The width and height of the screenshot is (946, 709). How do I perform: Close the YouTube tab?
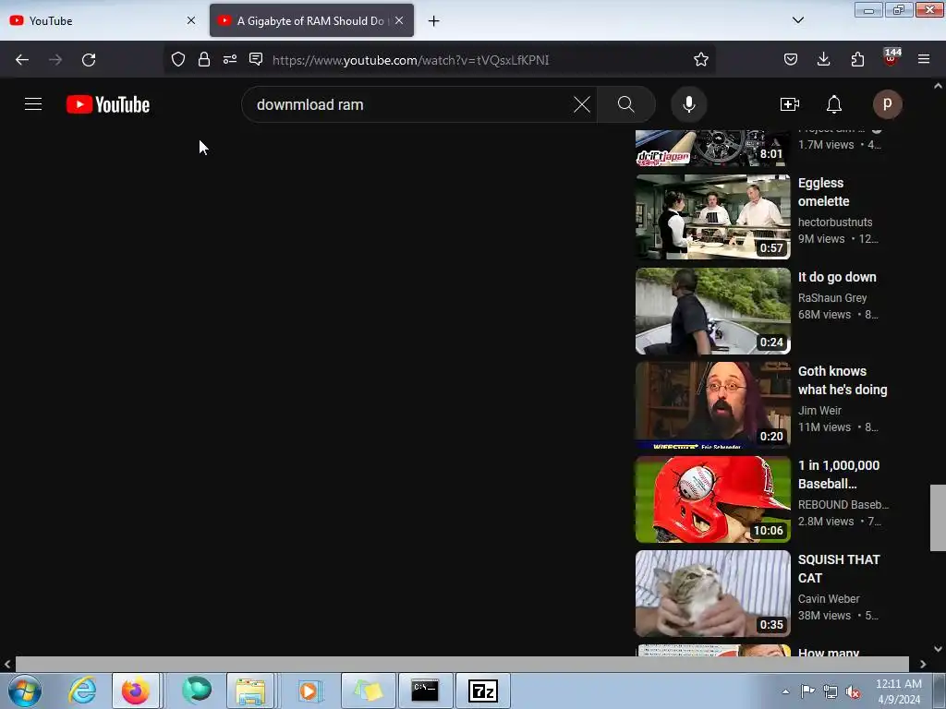[x=191, y=20]
